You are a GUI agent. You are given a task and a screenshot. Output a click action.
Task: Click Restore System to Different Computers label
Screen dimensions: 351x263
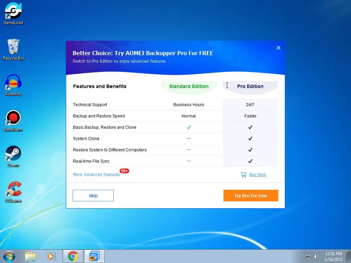(110, 150)
